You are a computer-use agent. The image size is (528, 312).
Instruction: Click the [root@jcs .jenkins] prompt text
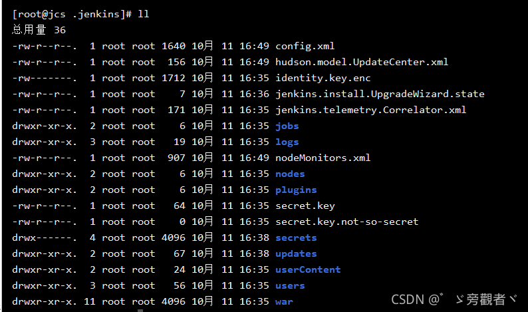coord(72,14)
